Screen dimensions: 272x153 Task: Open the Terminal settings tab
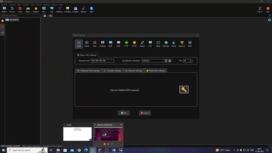coord(112,71)
